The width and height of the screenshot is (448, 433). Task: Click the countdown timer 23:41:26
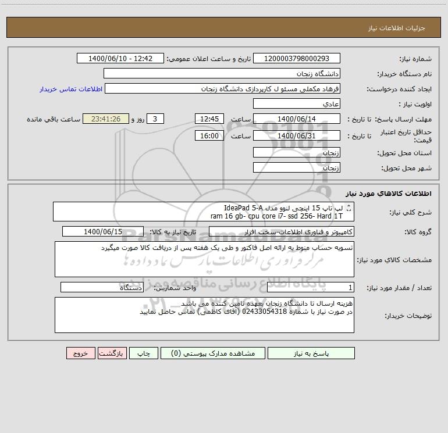tap(106, 119)
